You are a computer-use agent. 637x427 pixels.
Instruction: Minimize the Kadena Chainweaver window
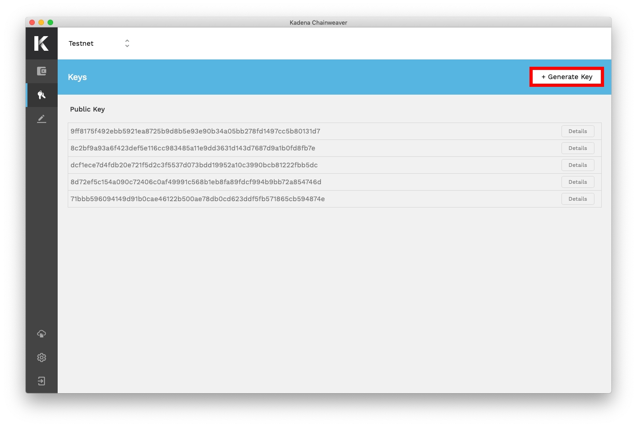click(41, 22)
